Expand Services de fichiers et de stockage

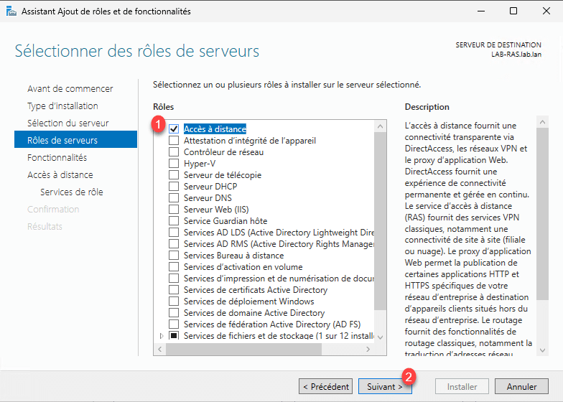[x=162, y=336]
